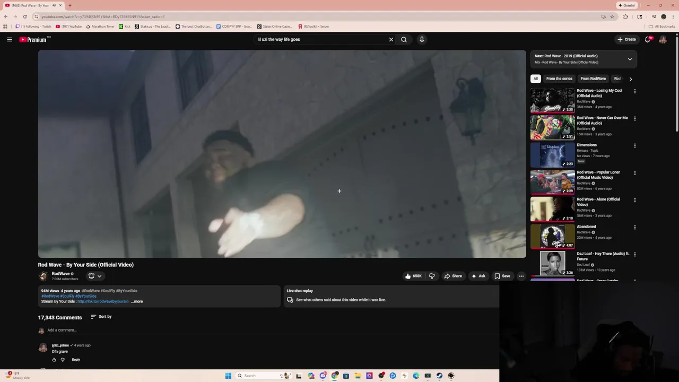The width and height of the screenshot is (679, 382).
Task: Open DeJ Loaf - Hey There title
Action: pos(603,256)
